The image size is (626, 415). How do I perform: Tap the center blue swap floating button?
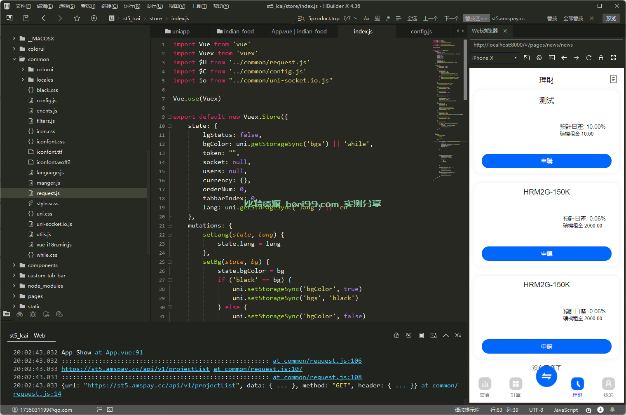[x=546, y=376]
